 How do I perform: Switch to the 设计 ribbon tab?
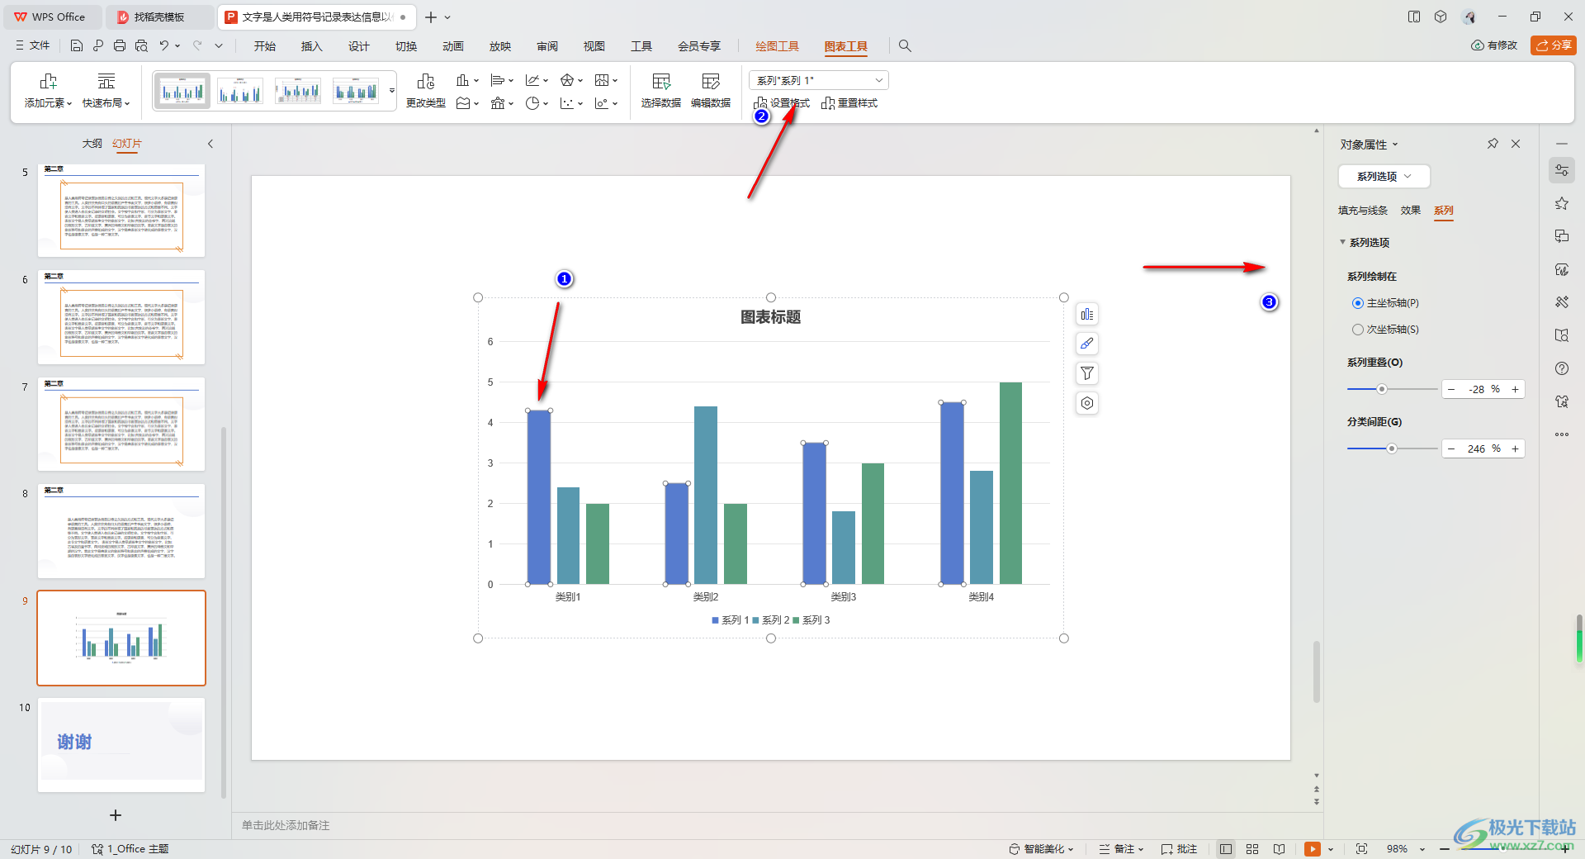(x=358, y=46)
